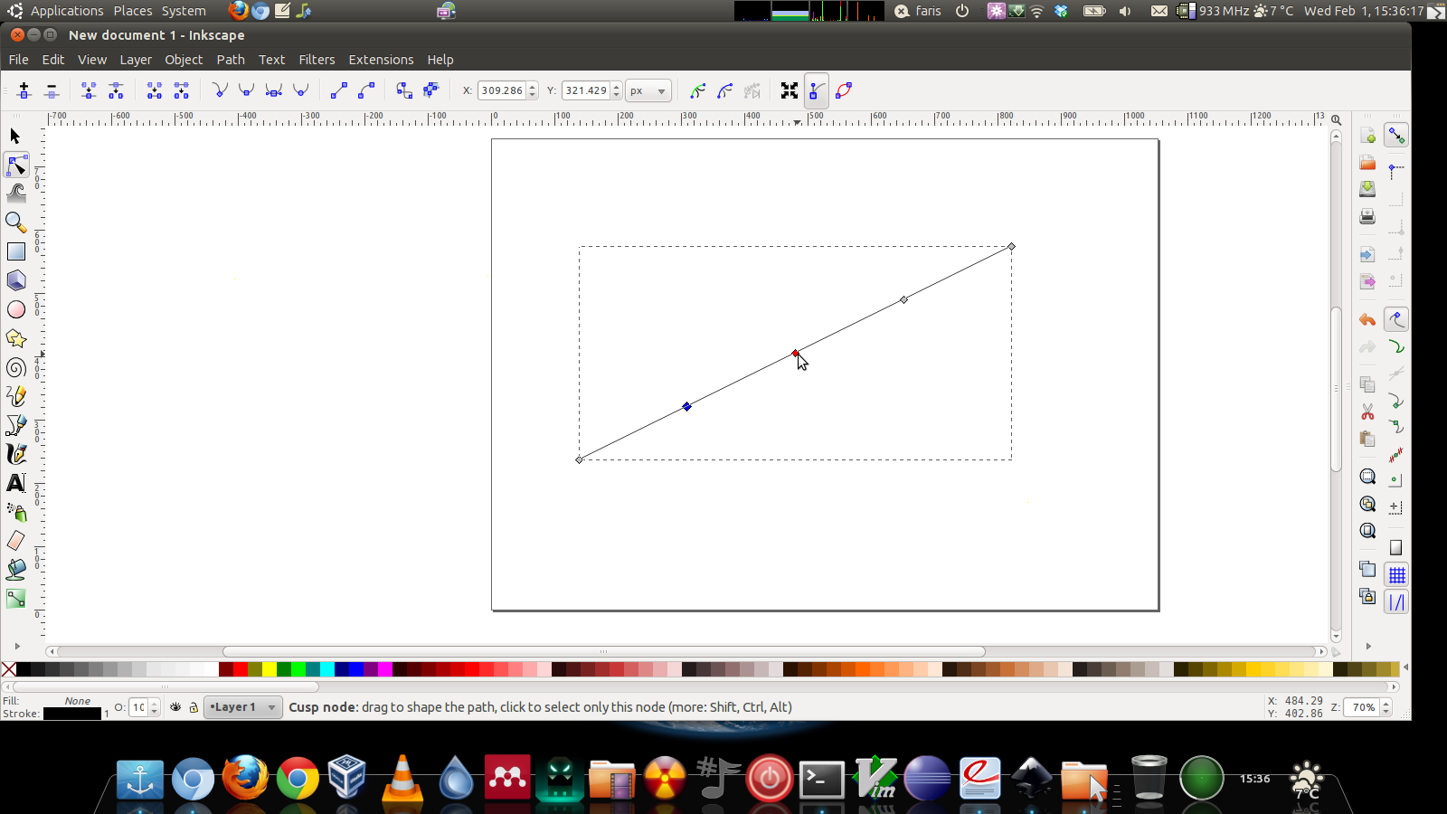The image size is (1447, 814).
Task: Toggle show Bezier handles of selected nodes
Action: [817, 90]
